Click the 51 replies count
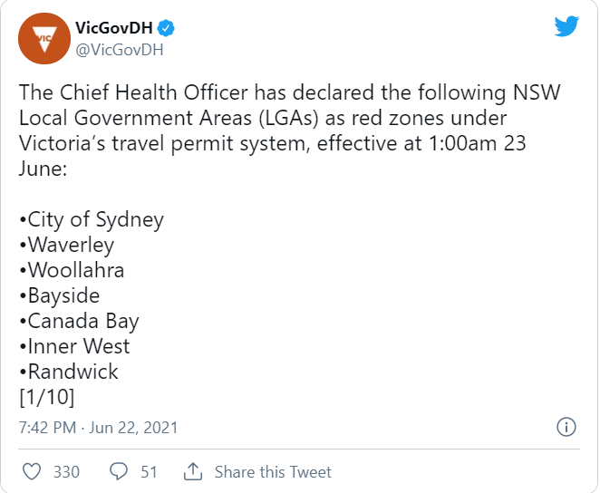This screenshot has height=493, width=600. coord(149,472)
